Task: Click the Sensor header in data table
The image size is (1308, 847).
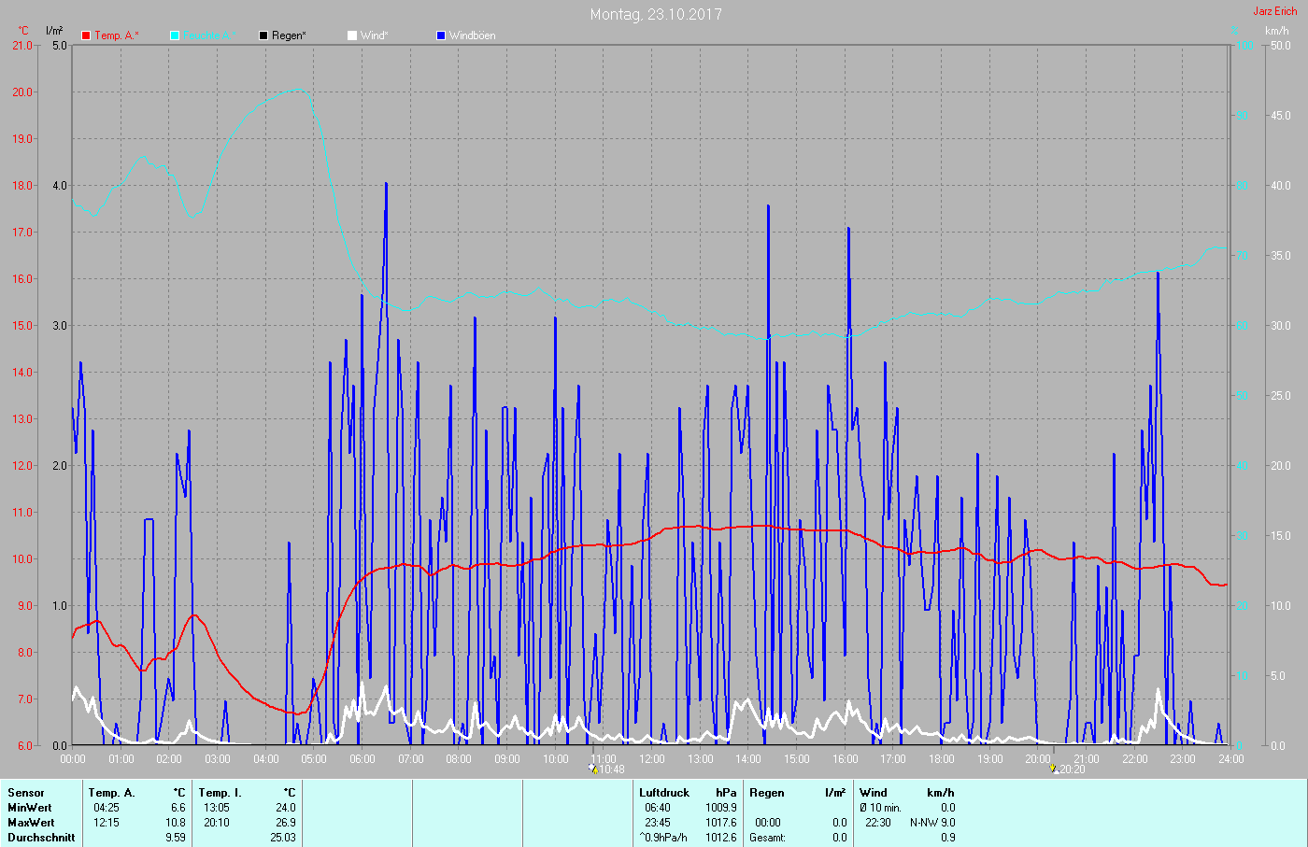Action: 26,793
